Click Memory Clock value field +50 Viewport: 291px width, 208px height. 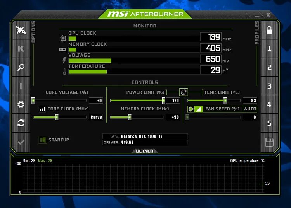pyautogui.click(x=173, y=117)
